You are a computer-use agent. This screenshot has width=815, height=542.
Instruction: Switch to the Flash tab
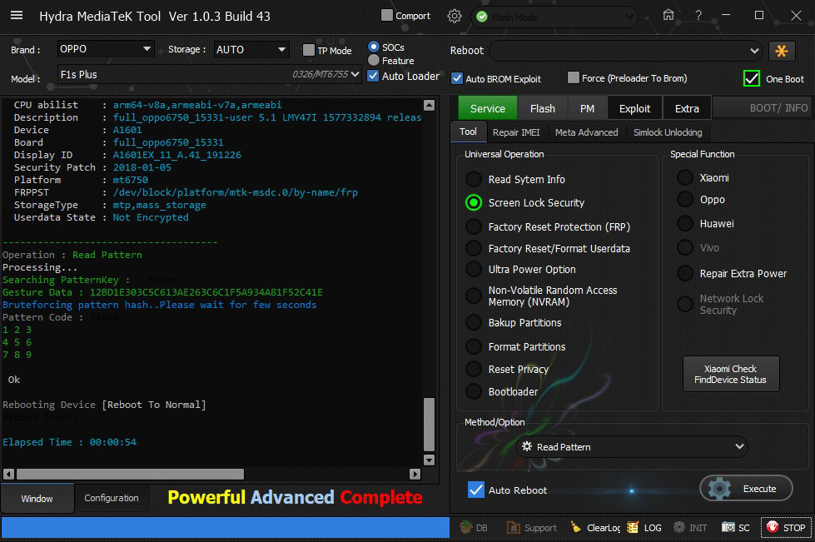coord(542,108)
